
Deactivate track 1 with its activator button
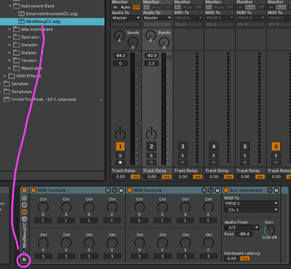pos(120,147)
